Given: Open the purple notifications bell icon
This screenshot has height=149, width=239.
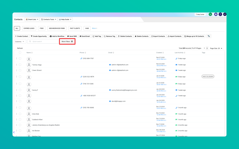Looking at the screenshot, I should (216, 14).
